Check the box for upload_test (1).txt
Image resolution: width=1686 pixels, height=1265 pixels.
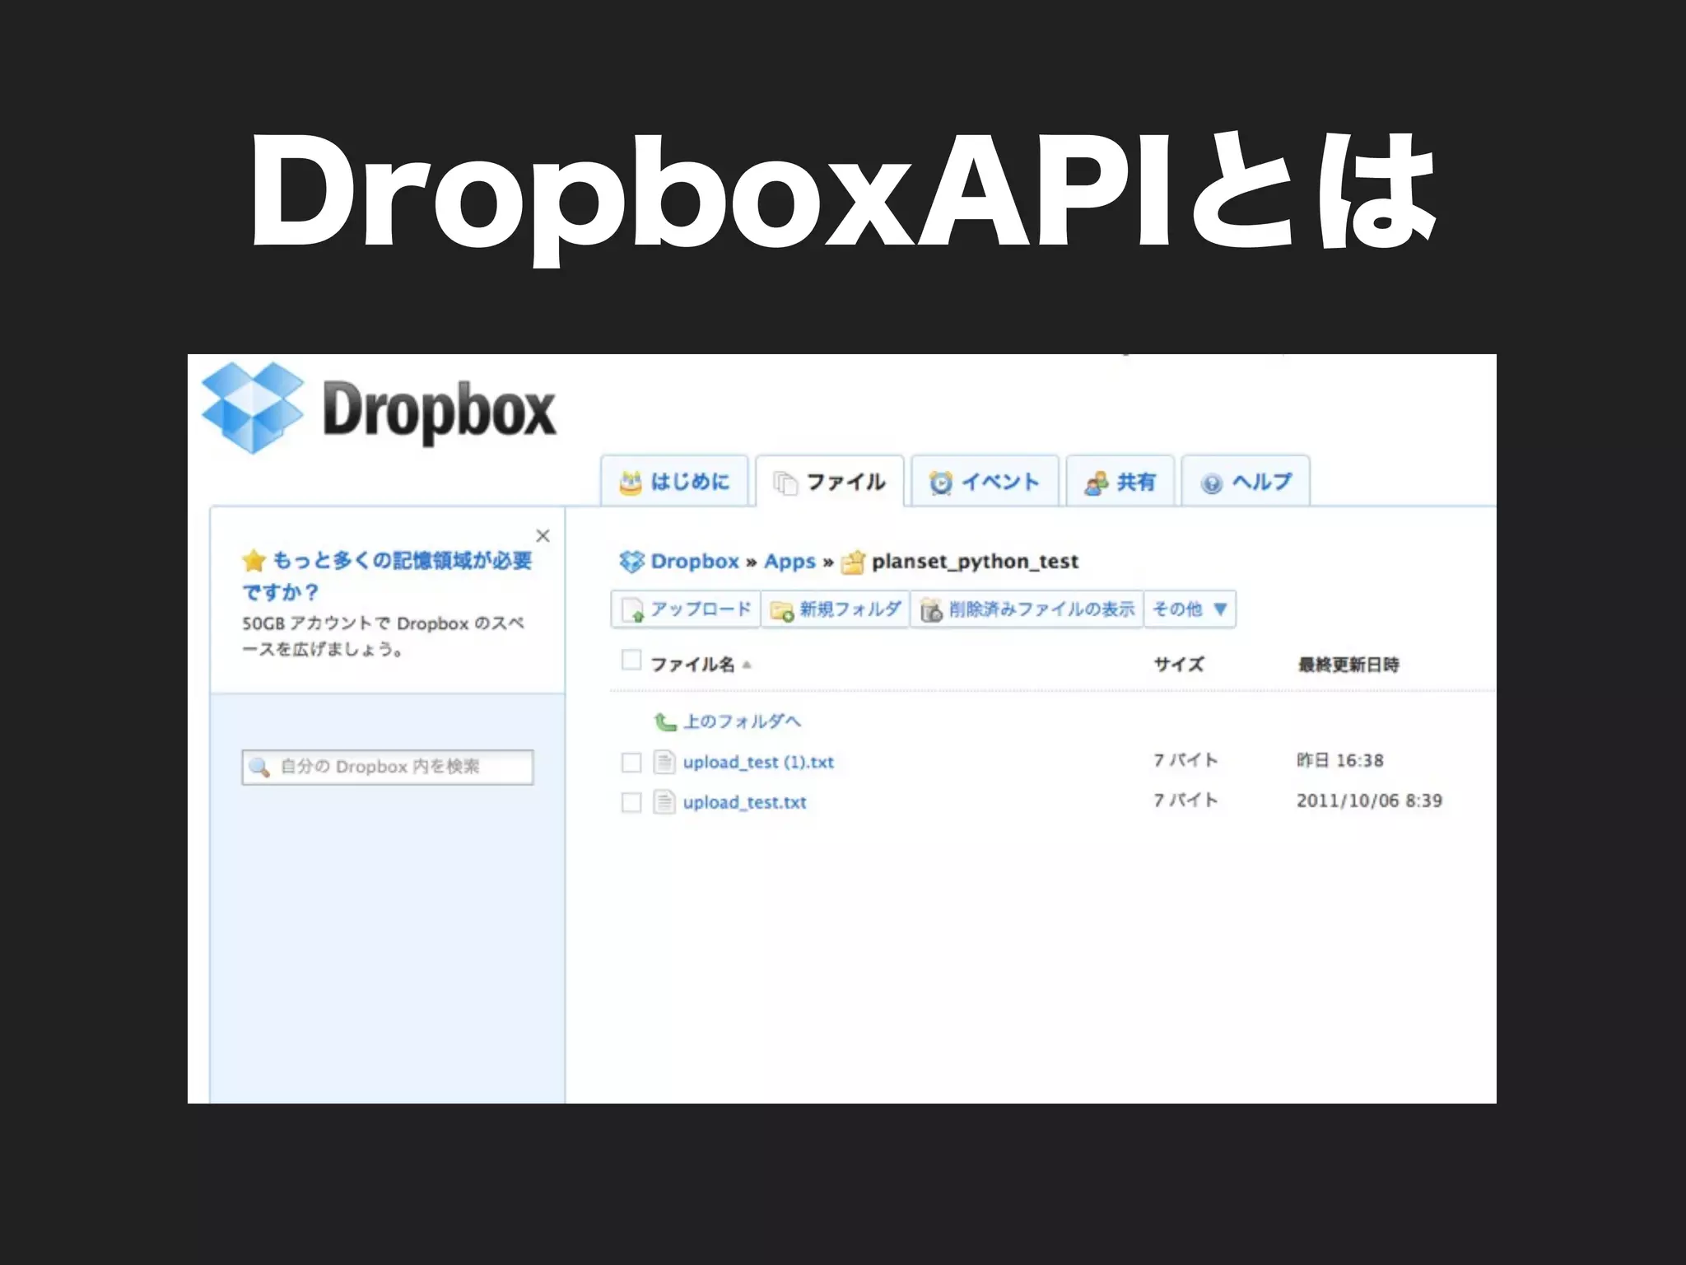(631, 763)
